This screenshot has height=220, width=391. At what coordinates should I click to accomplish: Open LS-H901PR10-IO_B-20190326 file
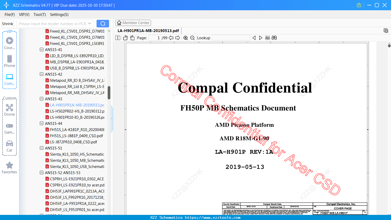tap(77, 117)
